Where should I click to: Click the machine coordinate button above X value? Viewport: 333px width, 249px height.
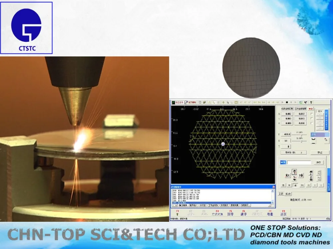tap(287, 109)
